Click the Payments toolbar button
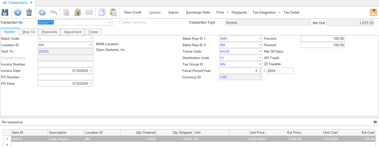The width and height of the screenshot is (379, 147). pos(239,12)
